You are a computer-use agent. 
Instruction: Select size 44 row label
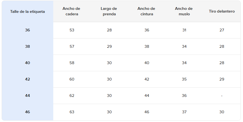(x=27, y=96)
